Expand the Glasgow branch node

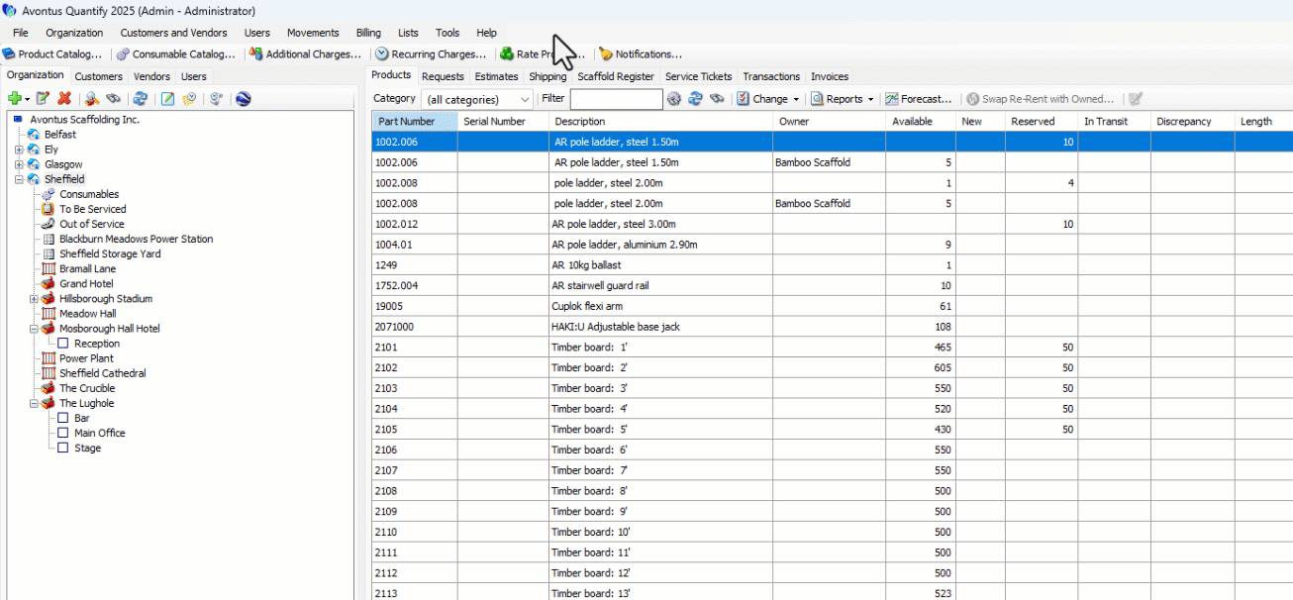[19, 164]
